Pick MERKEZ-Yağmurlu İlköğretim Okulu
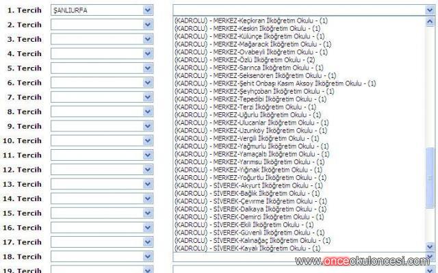The image size is (438, 273). [x=251, y=146]
